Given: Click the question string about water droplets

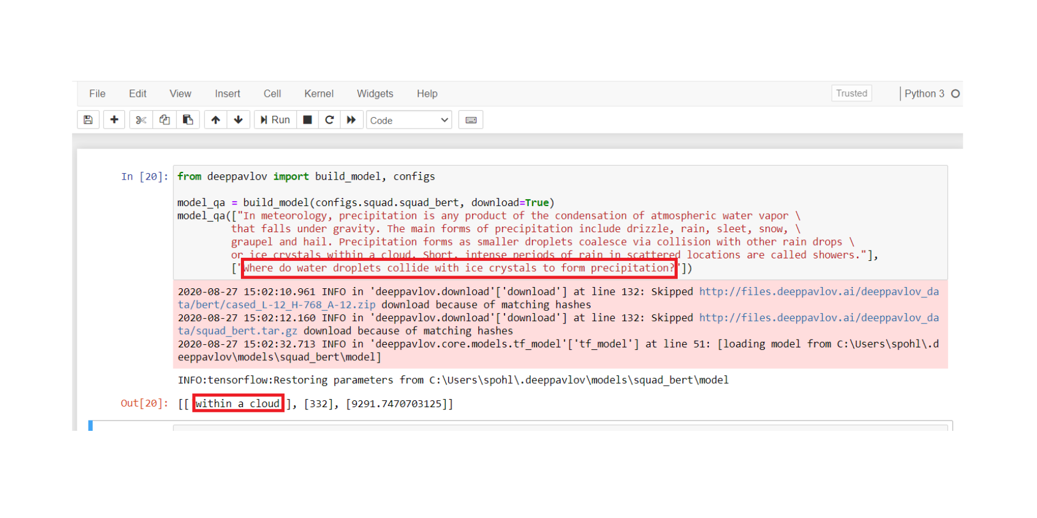Looking at the screenshot, I should (x=459, y=268).
